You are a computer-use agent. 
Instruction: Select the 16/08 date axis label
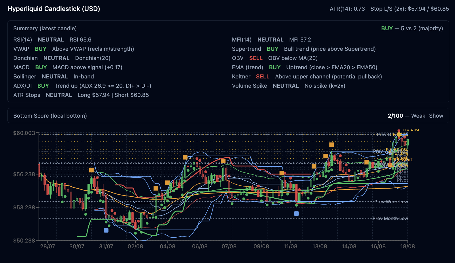[378, 246]
